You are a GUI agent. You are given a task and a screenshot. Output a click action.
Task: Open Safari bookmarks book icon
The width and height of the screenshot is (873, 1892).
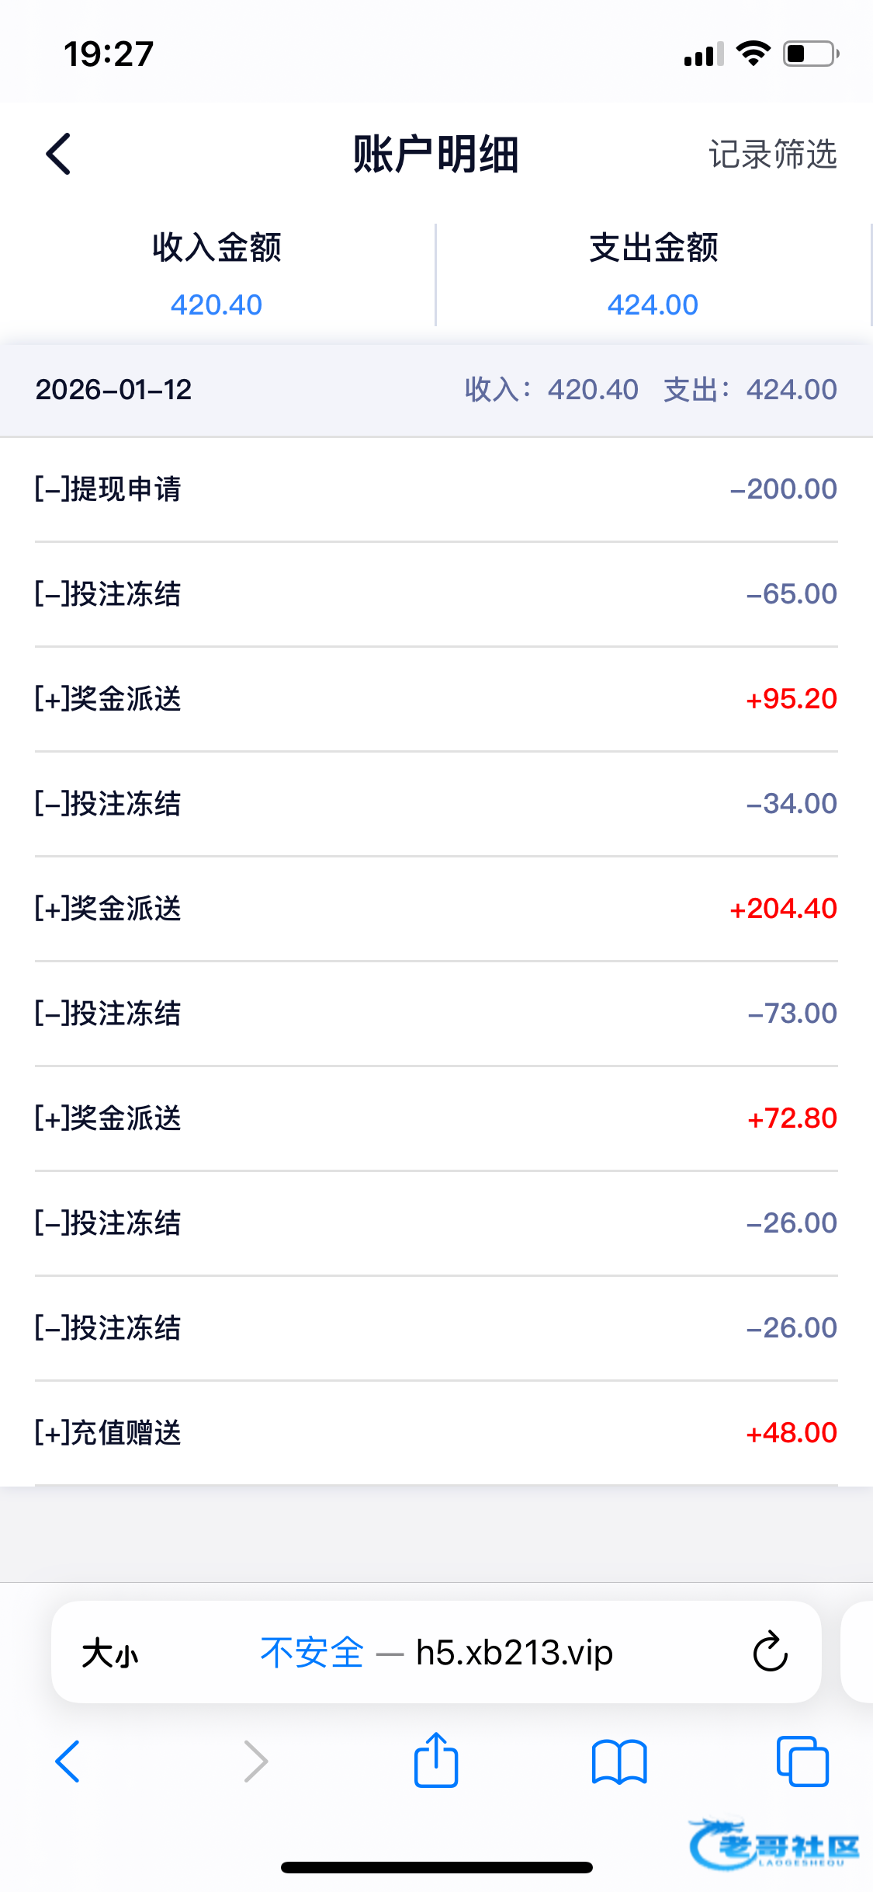tap(618, 1761)
